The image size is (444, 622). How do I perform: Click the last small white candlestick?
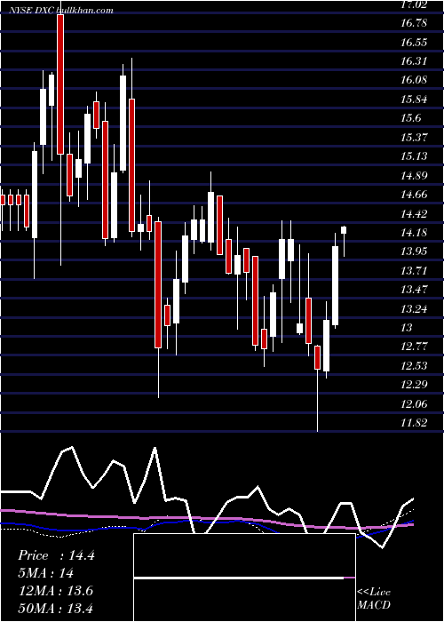click(x=344, y=230)
